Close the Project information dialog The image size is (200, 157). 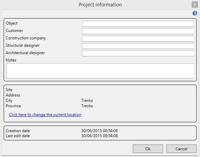click(x=195, y=5)
